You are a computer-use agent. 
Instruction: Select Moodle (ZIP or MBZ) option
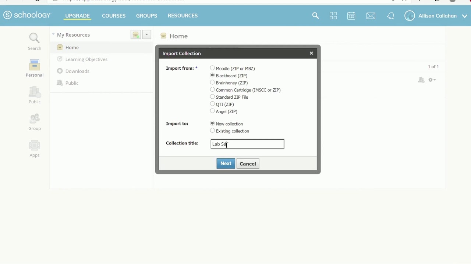(212, 68)
